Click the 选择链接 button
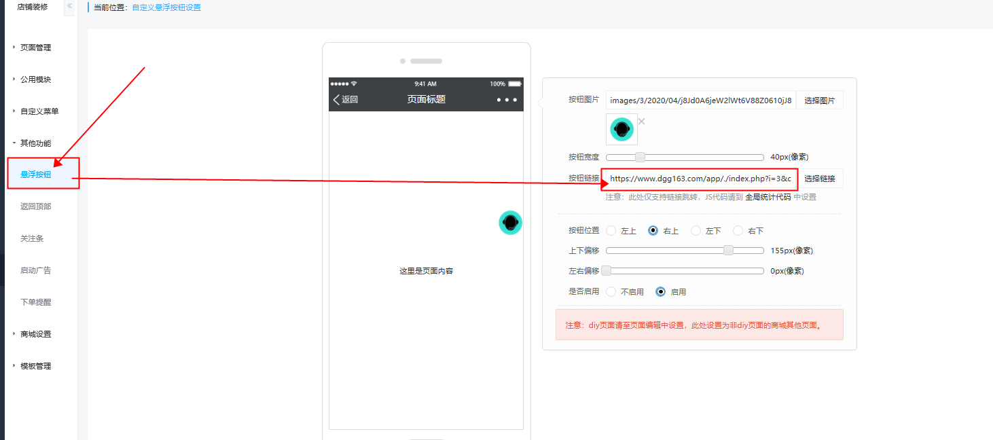 [820, 179]
